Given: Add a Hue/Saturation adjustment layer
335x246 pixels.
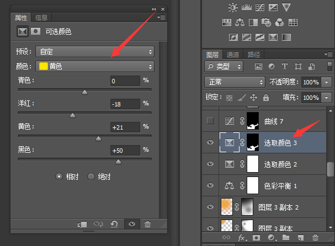Looking at the screenshot, I should (227, 22).
